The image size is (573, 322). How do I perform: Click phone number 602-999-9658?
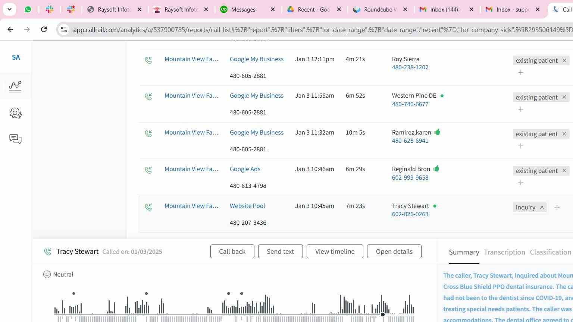[410, 178]
